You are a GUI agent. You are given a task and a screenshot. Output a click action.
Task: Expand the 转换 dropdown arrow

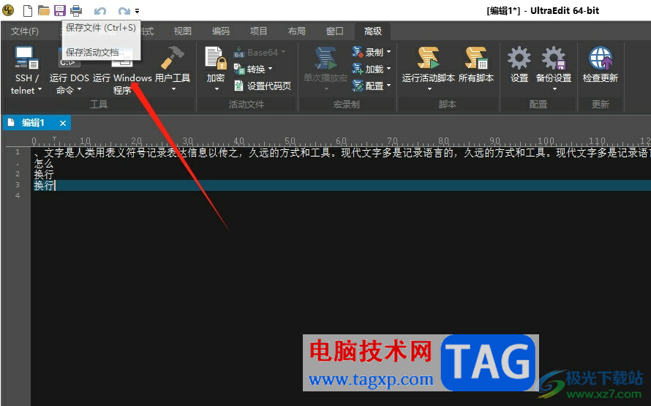click(271, 69)
